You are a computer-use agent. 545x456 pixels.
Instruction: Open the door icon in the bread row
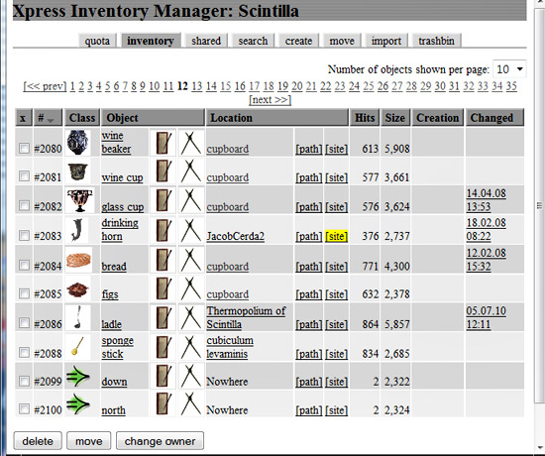click(163, 260)
